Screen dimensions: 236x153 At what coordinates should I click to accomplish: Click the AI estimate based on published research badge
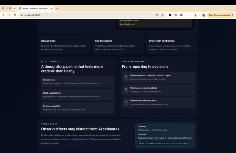(164, 143)
